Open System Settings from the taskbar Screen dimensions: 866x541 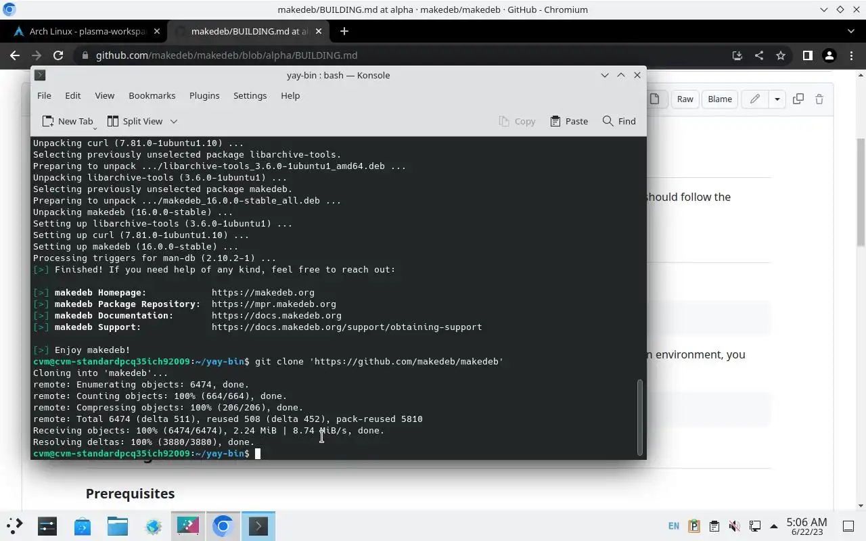pos(47,525)
